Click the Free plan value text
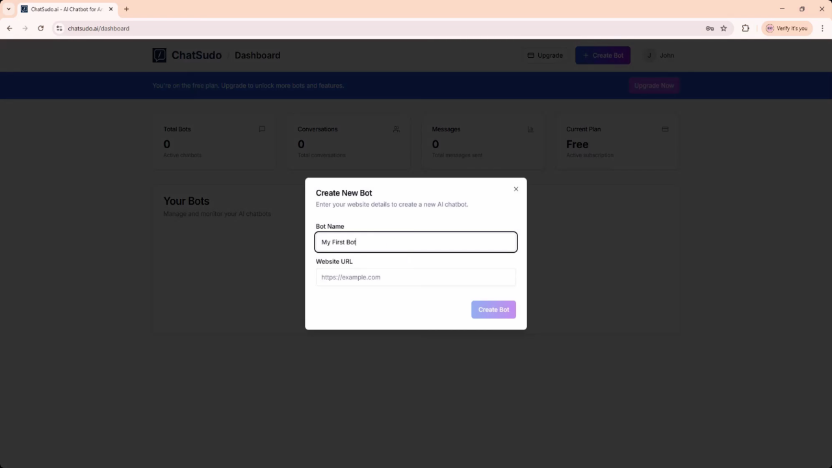The width and height of the screenshot is (832, 468). [x=577, y=144]
